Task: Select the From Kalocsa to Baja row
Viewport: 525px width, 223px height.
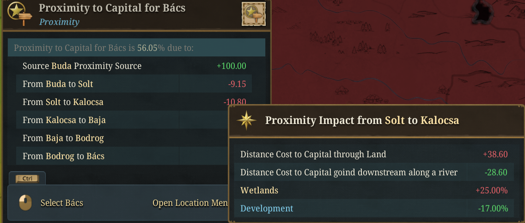Action: [x=122, y=120]
